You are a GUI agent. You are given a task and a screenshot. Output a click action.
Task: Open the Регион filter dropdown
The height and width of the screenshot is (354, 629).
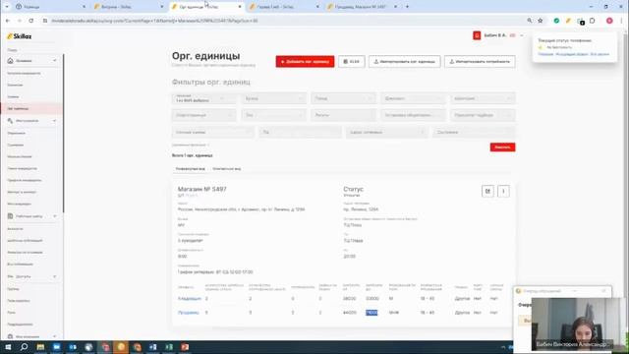coord(343,115)
